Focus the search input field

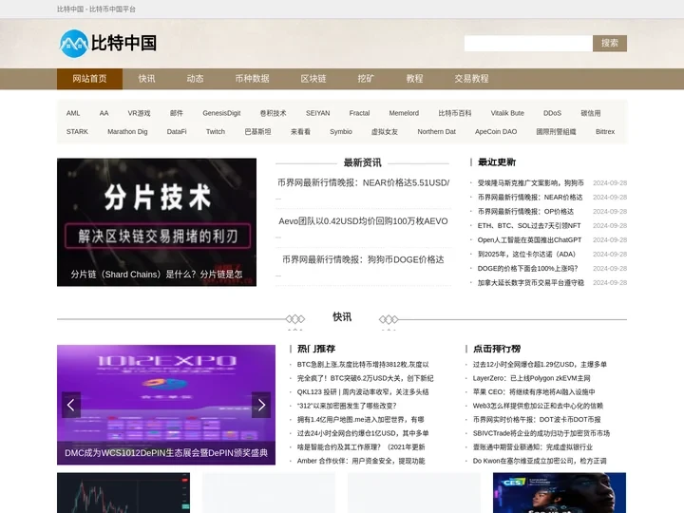[528, 43]
